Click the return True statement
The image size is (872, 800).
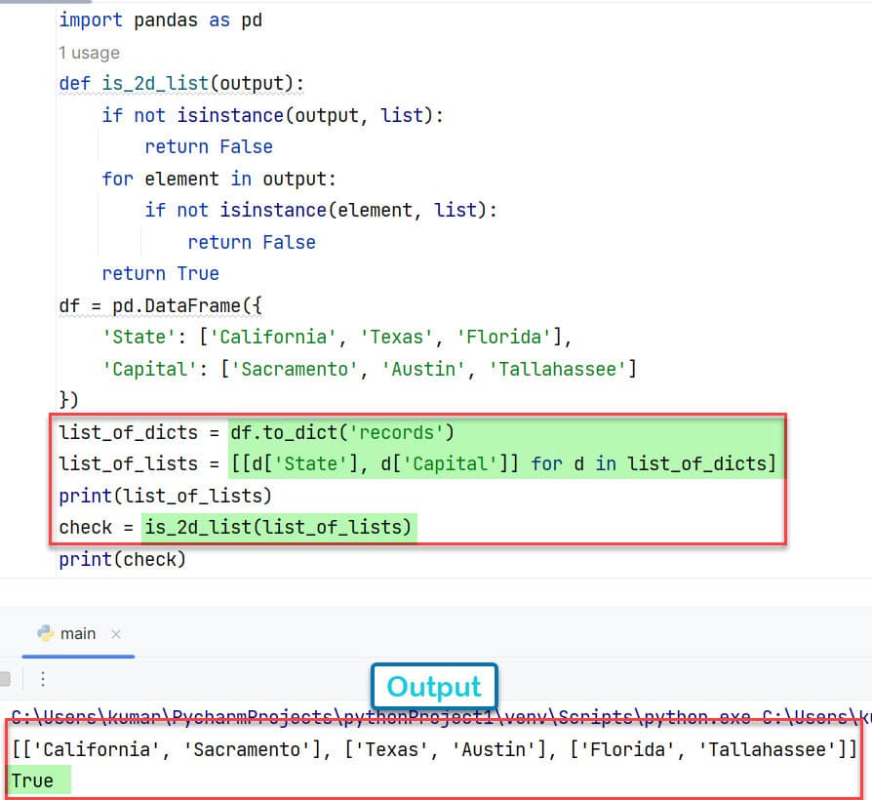coord(160,273)
